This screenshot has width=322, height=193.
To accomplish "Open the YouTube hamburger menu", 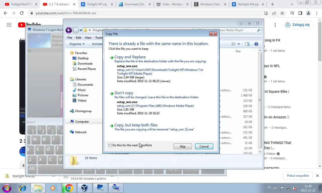I will pyautogui.click(x=9, y=25).
